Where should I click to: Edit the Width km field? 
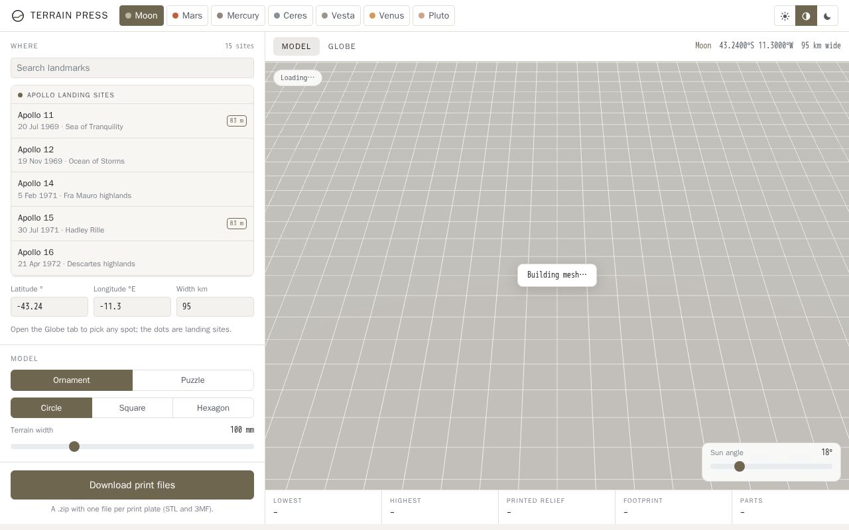(x=215, y=307)
